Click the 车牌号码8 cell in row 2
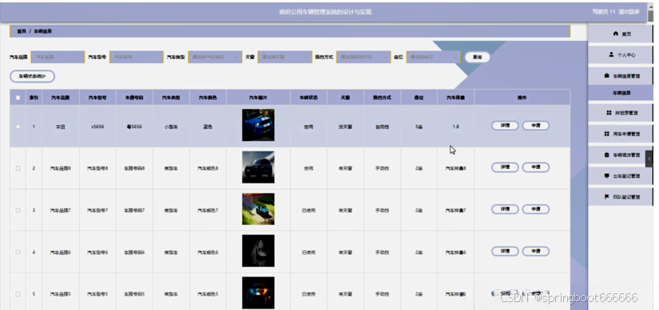 coord(134,168)
